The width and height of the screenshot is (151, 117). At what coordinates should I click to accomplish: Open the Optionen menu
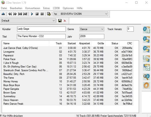coord(68,8)
